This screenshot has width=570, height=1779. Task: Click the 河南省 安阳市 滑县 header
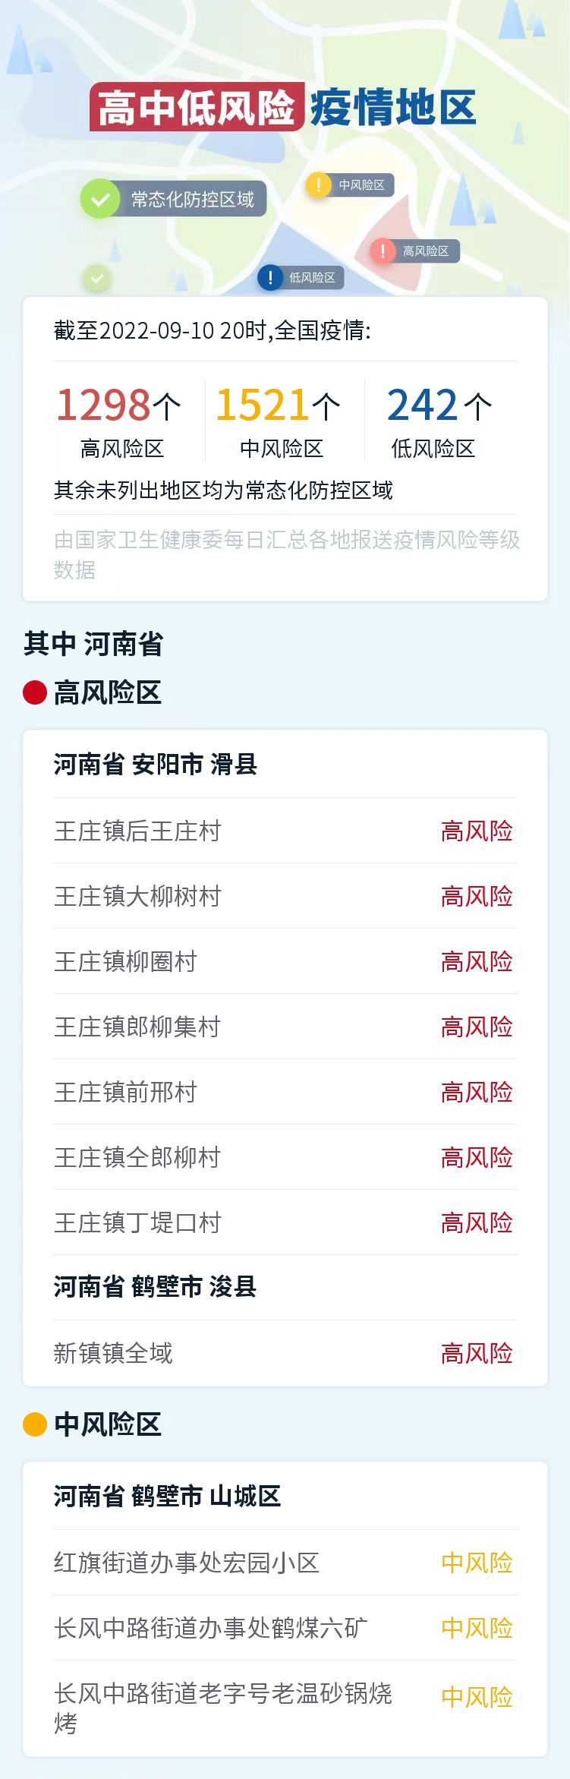click(x=156, y=764)
